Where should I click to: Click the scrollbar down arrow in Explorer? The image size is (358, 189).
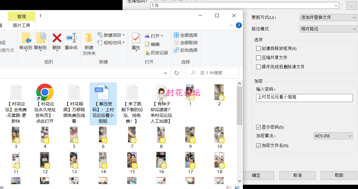click(239, 181)
